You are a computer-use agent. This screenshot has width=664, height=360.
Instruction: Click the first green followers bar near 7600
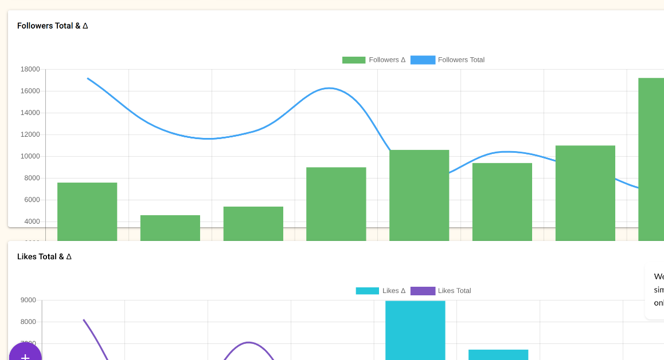click(x=87, y=211)
